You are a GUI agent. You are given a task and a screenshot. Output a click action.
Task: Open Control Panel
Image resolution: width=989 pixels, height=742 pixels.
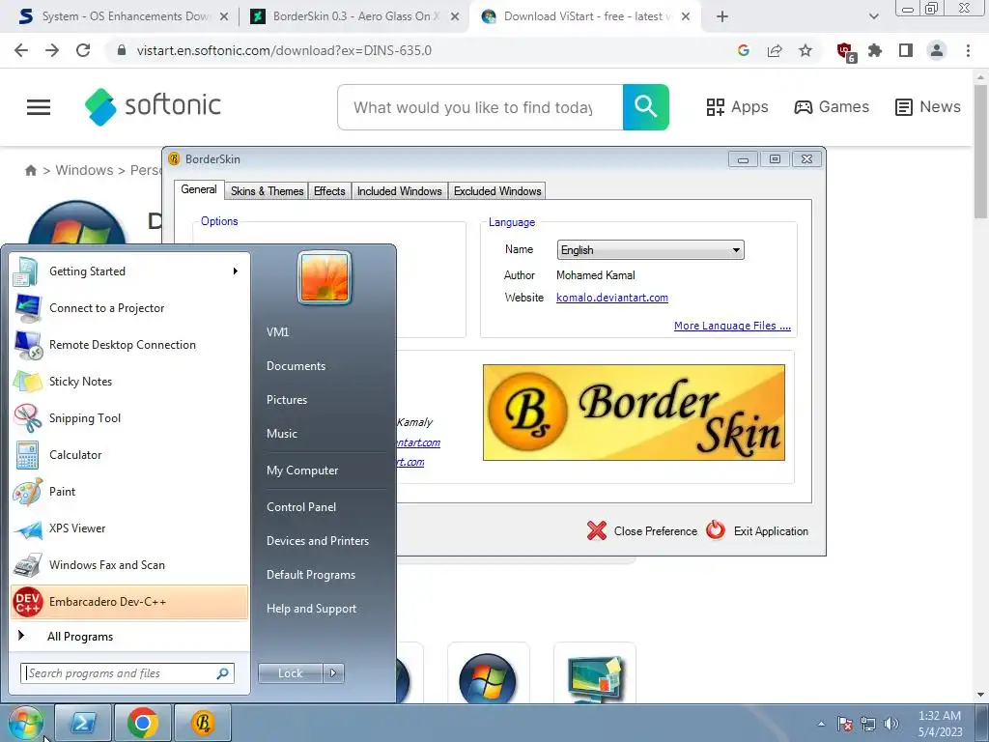301,507
